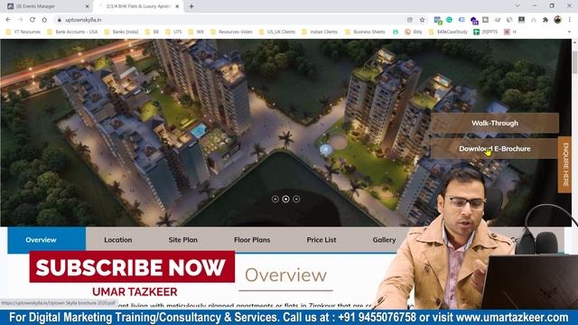Go to the Location section tab

pyautogui.click(x=118, y=240)
